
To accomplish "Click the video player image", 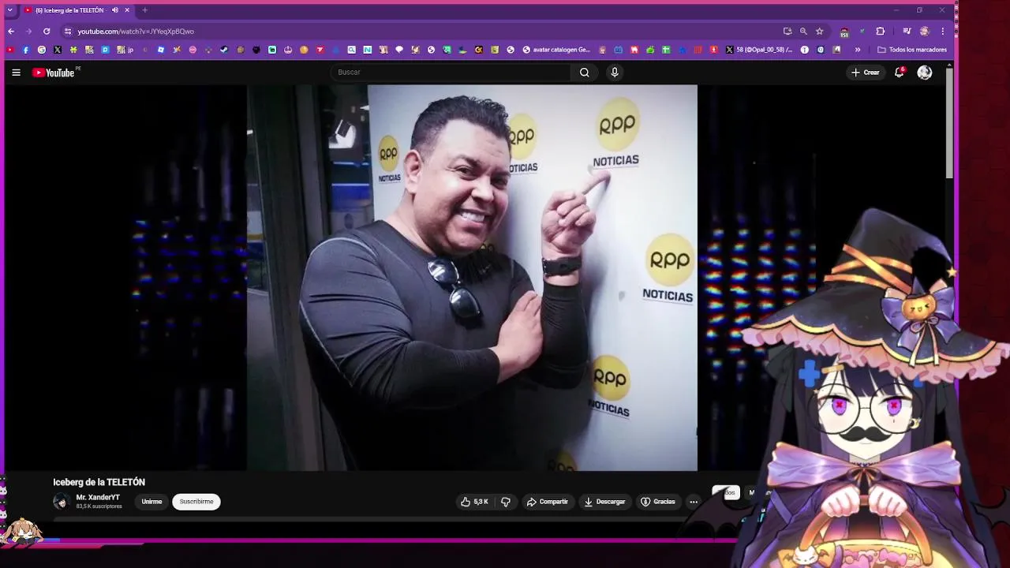I will (x=472, y=278).
